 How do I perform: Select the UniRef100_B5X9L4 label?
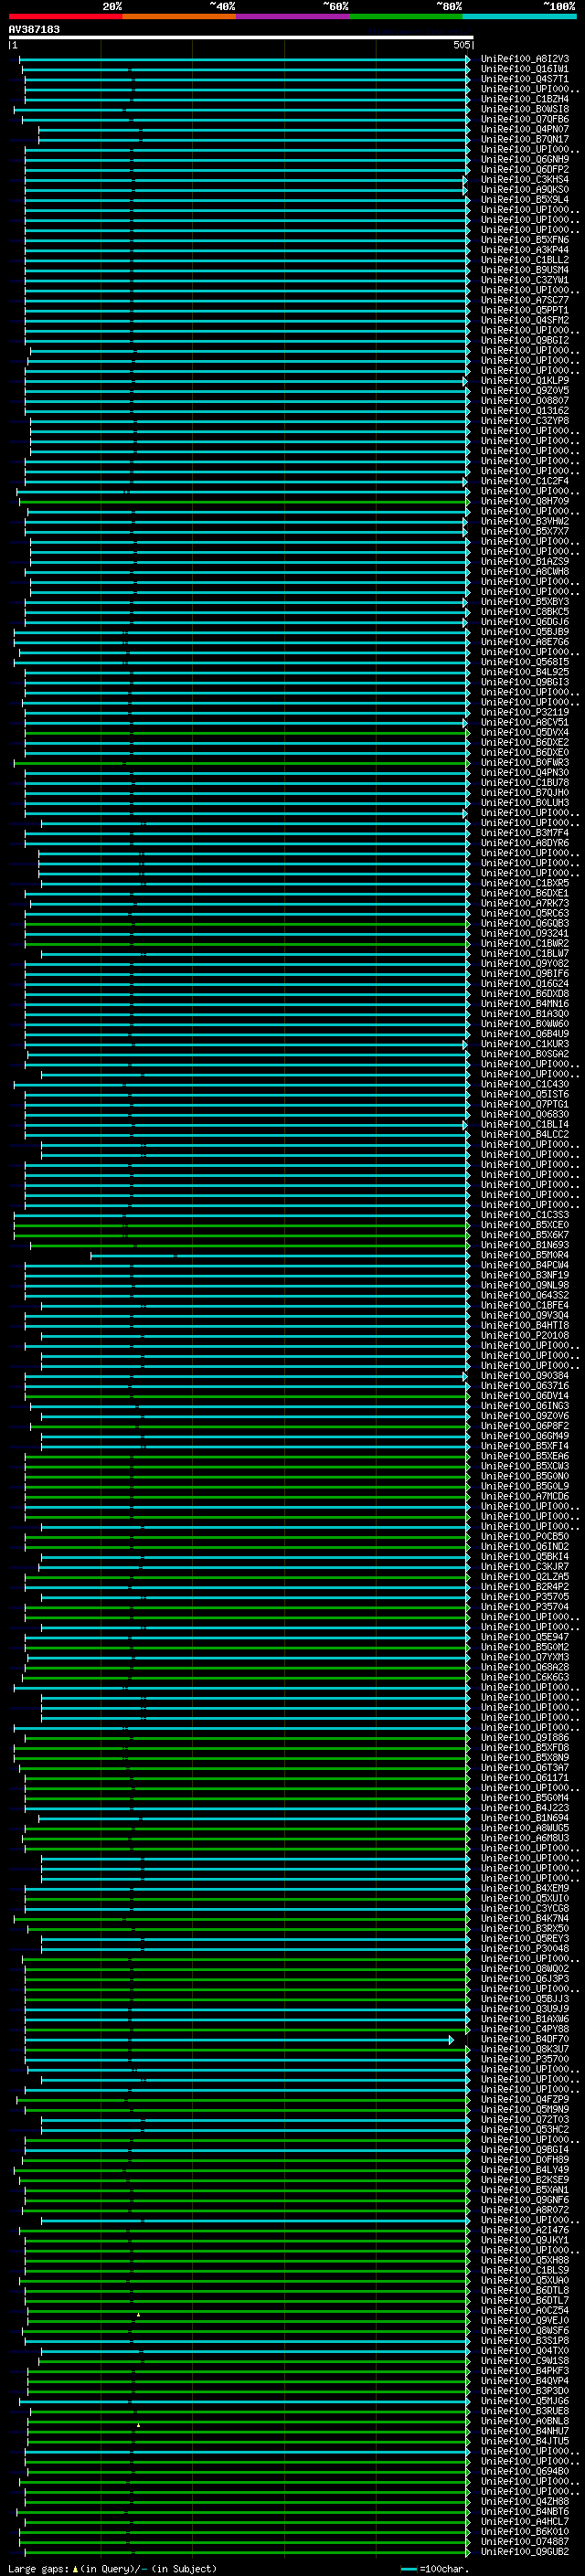525,200
